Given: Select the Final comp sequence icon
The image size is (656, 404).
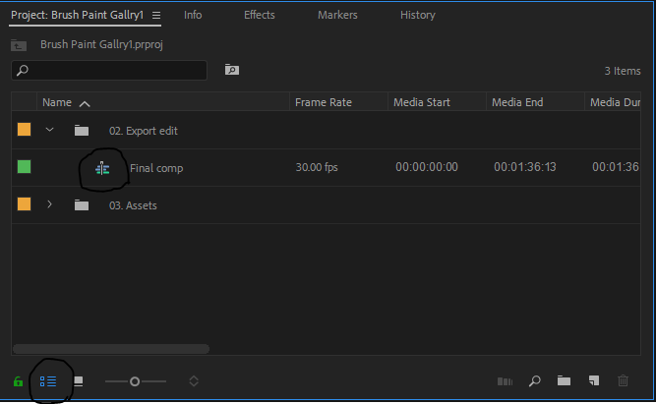Looking at the screenshot, I should 102,168.
